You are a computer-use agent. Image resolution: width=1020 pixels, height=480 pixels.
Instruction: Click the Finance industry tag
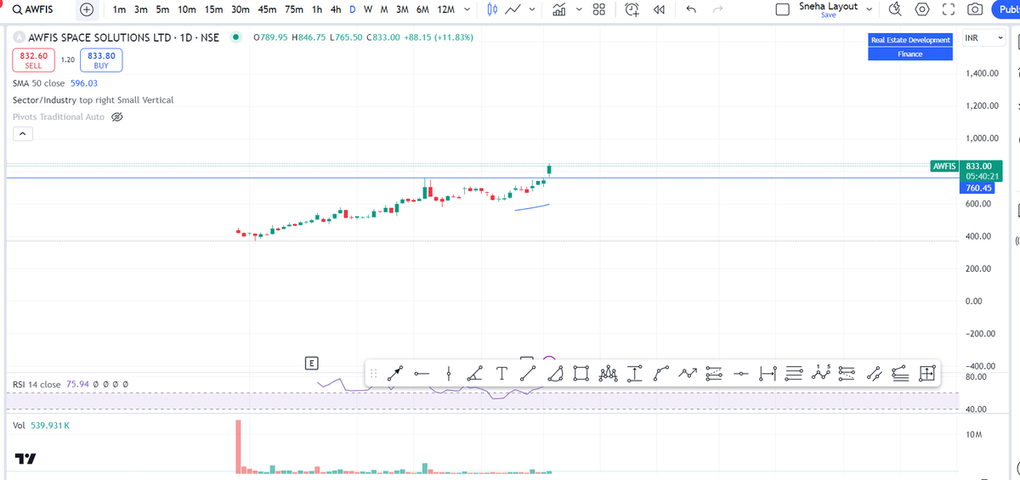910,54
